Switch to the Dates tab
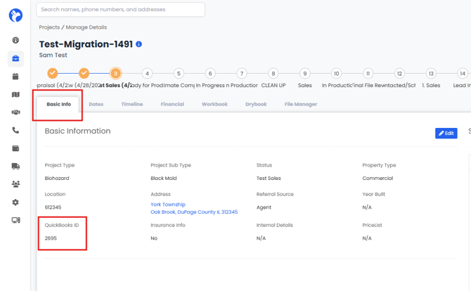 pos(96,104)
